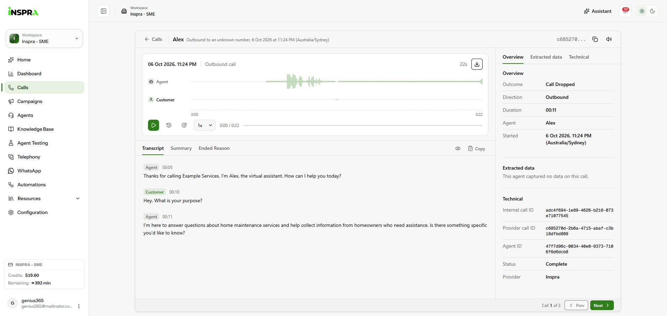667x316 pixels.
Task: Open the Technical tab
Action: [579, 57]
